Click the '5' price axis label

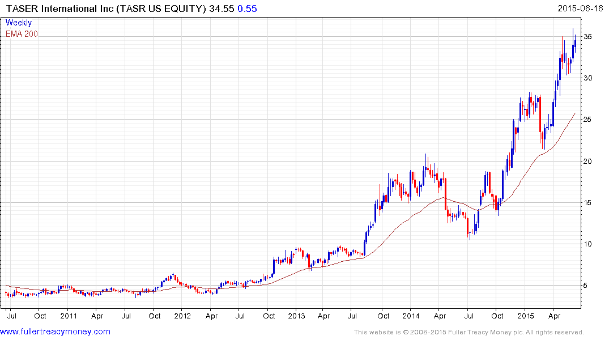[585, 286]
